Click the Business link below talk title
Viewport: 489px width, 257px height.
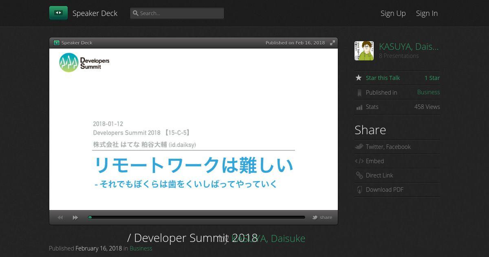coord(141,248)
